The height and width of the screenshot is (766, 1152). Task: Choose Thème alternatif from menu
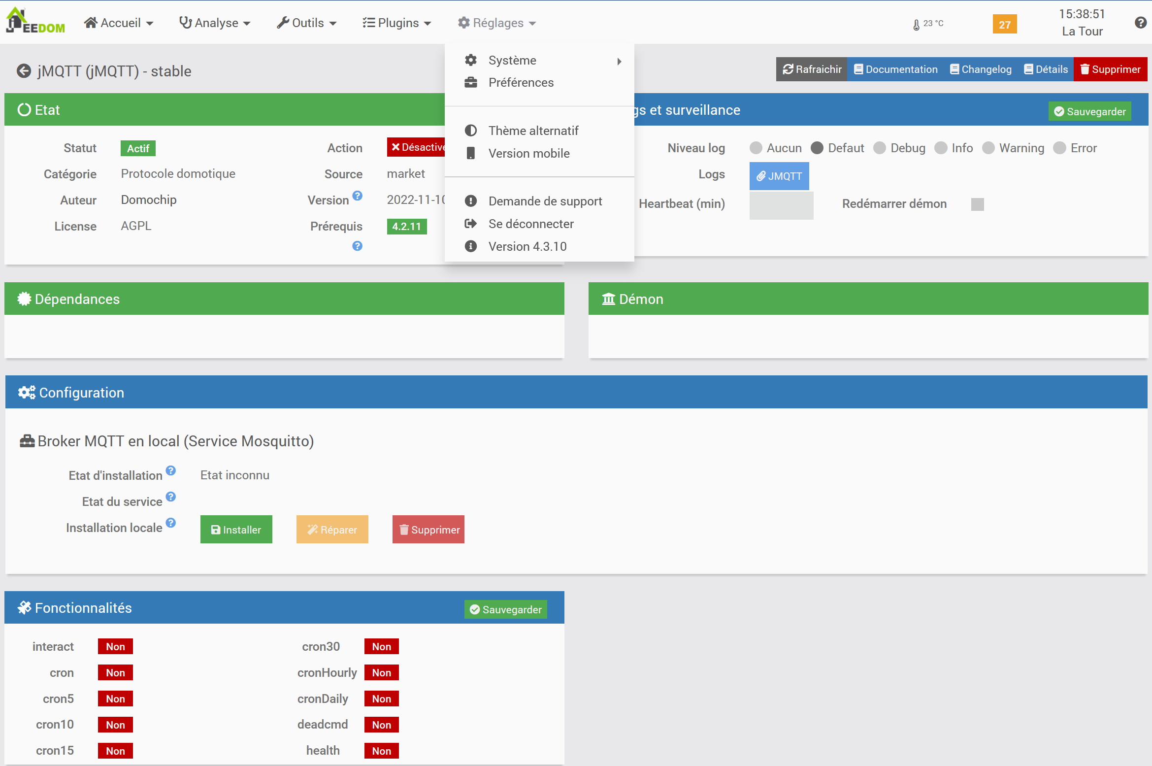coord(533,131)
